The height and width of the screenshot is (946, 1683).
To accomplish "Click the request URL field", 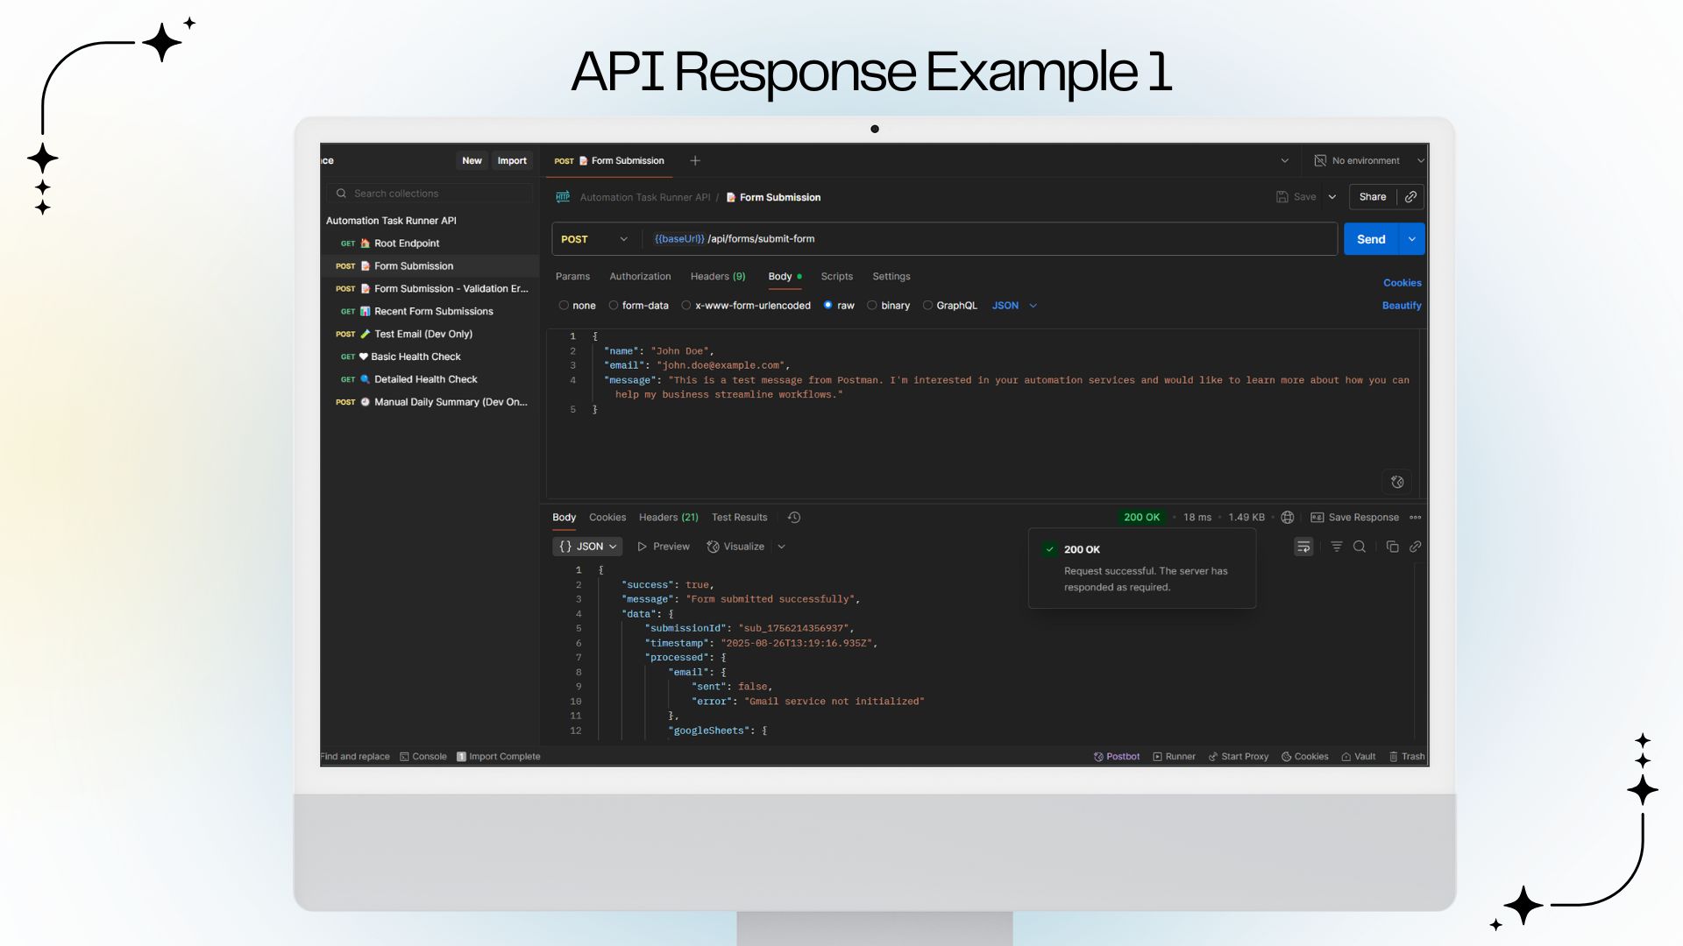I will [877, 238].
